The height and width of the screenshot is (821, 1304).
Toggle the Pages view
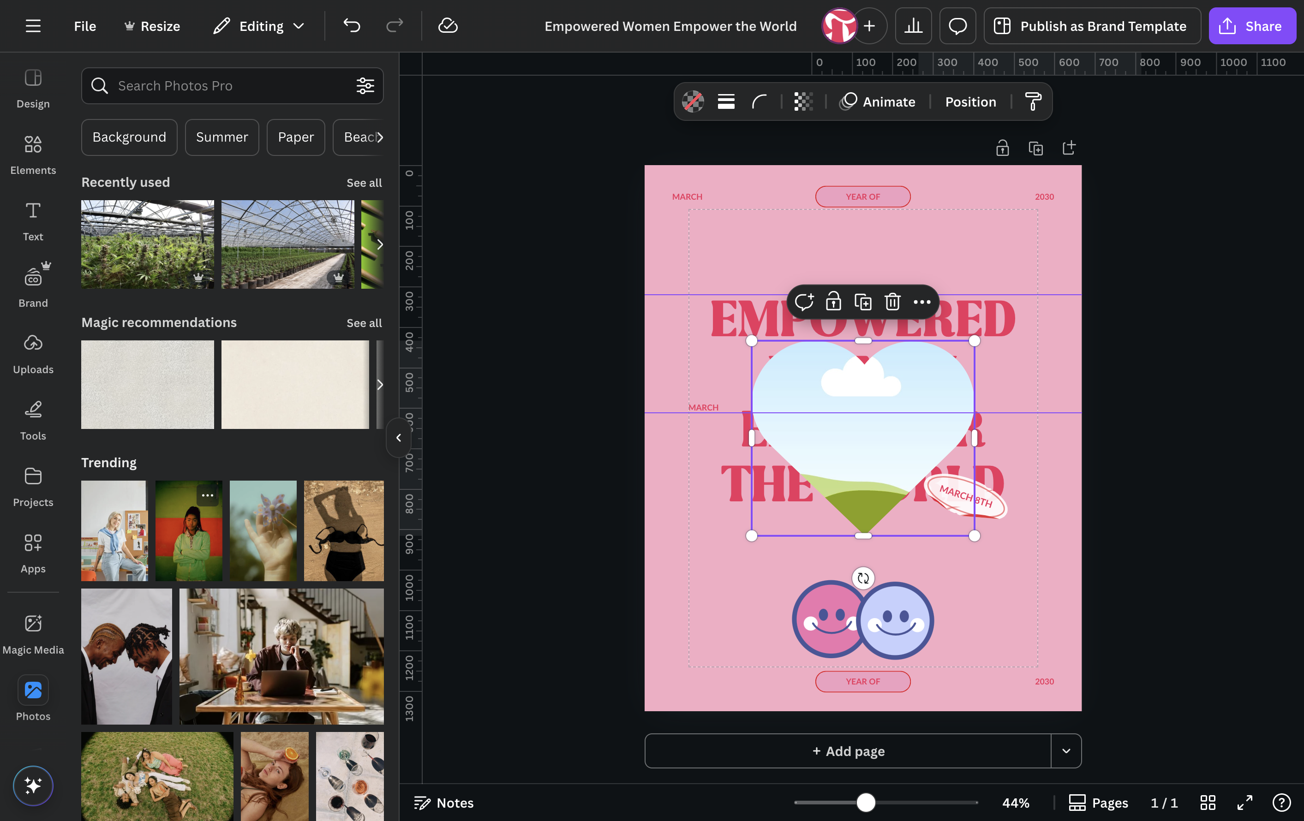(x=1098, y=803)
